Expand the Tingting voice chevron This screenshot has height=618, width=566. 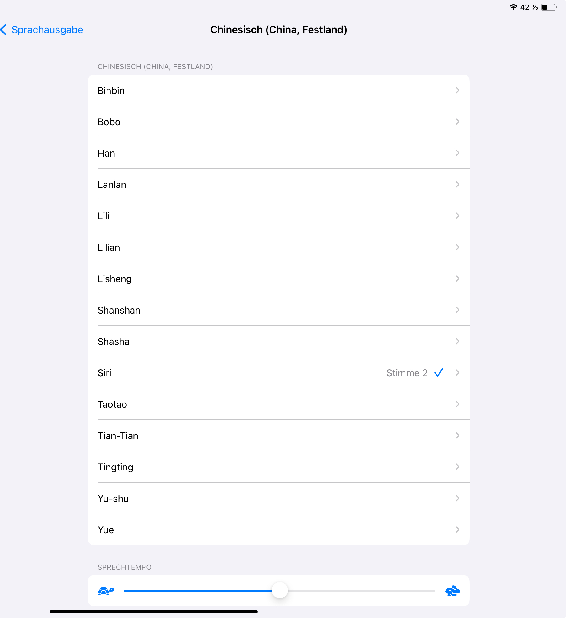pyautogui.click(x=457, y=467)
